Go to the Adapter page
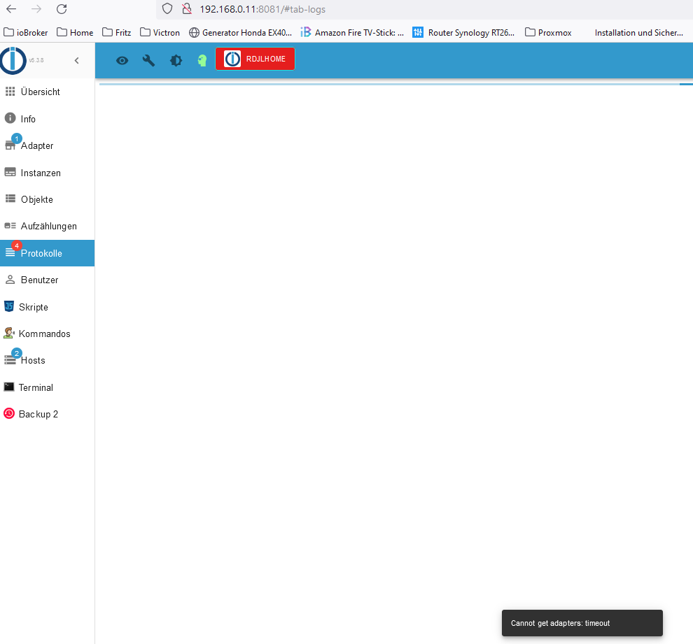 point(48,145)
